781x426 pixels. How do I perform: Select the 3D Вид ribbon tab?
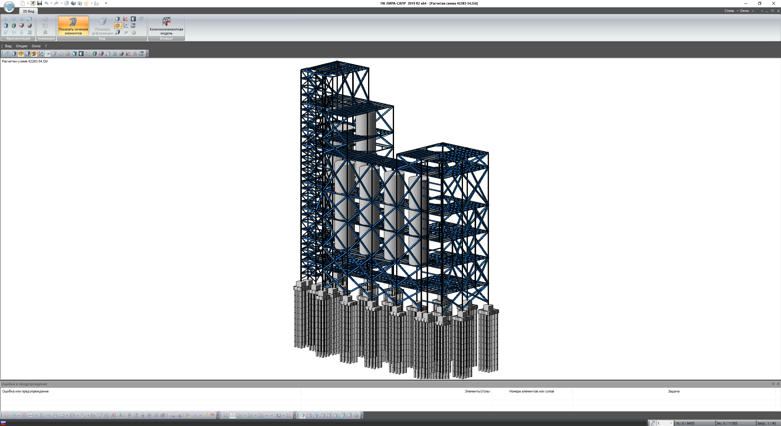click(x=28, y=11)
